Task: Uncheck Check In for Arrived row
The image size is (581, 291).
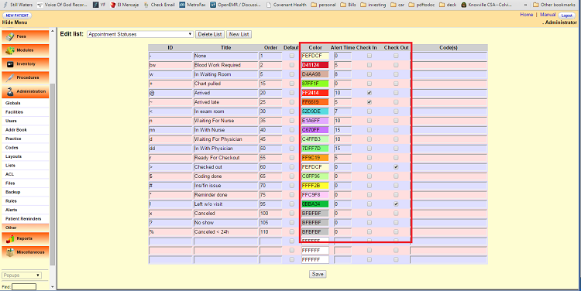Action: [x=370, y=93]
